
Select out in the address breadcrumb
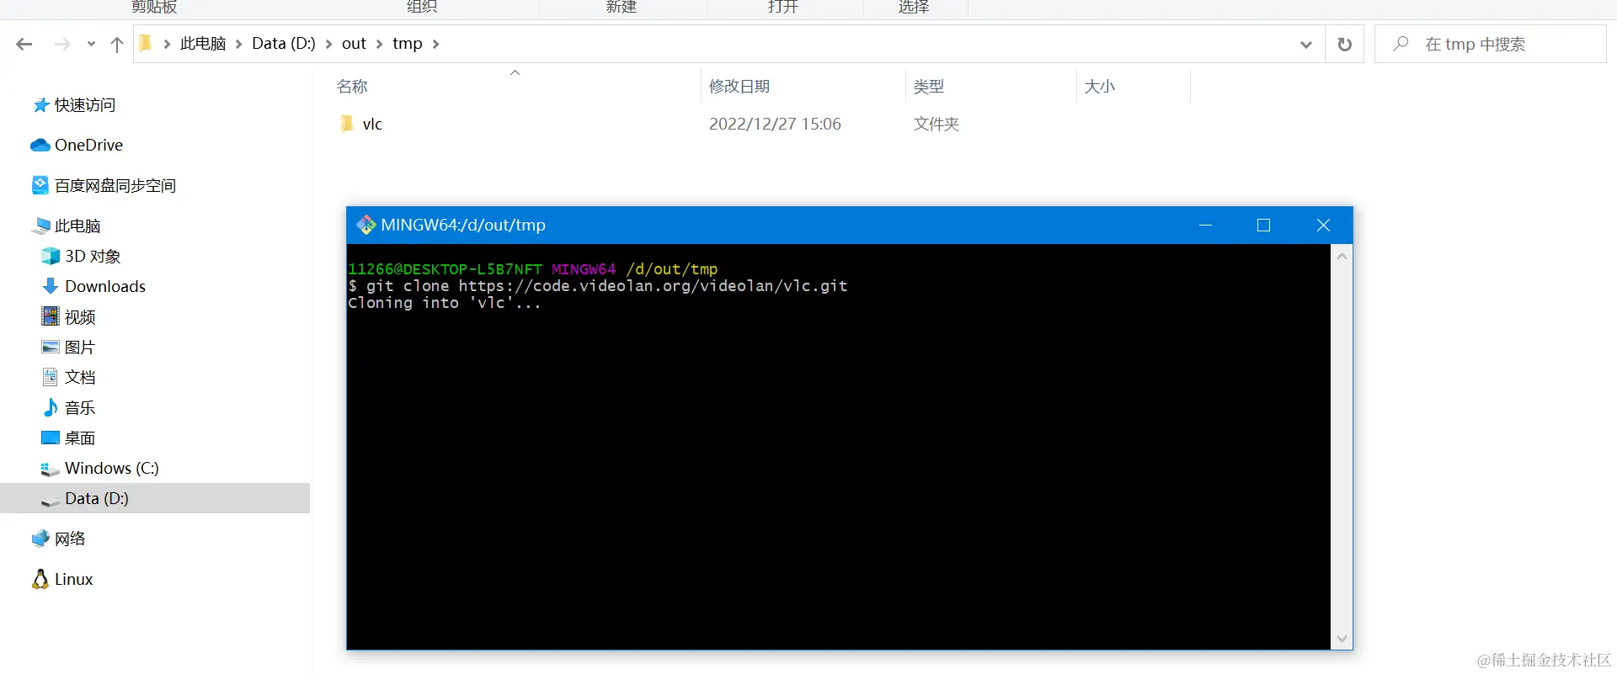click(x=354, y=44)
